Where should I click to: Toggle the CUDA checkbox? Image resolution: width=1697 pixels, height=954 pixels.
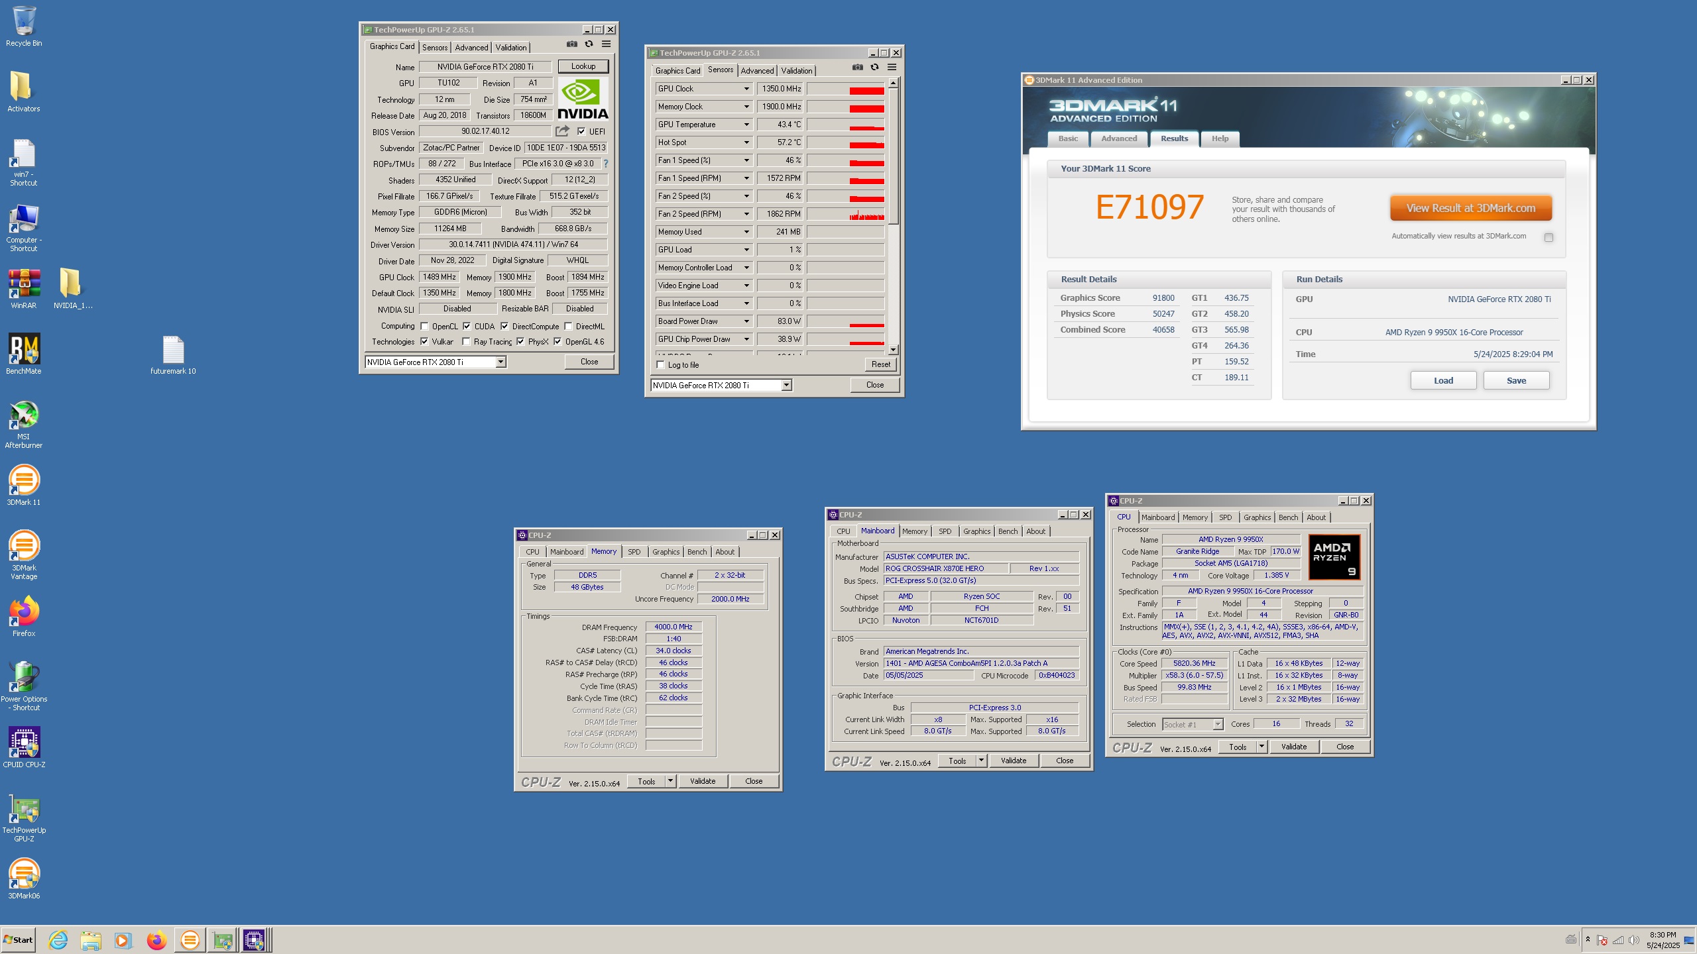[x=467, y=326]
